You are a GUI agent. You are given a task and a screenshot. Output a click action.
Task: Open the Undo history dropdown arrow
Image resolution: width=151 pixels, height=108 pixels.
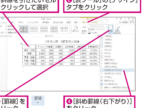(x=5, y=19)
